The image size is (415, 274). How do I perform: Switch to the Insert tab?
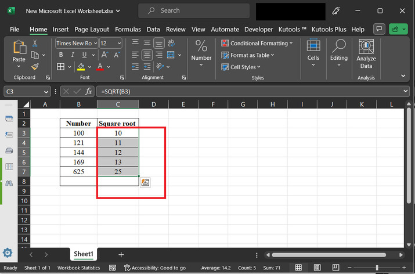[60, 30]
